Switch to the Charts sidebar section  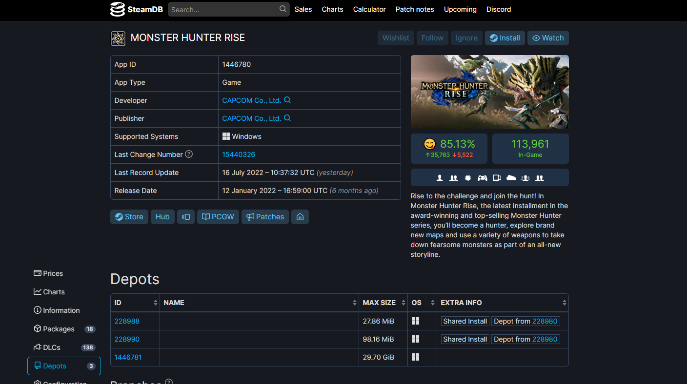point(64,292)
